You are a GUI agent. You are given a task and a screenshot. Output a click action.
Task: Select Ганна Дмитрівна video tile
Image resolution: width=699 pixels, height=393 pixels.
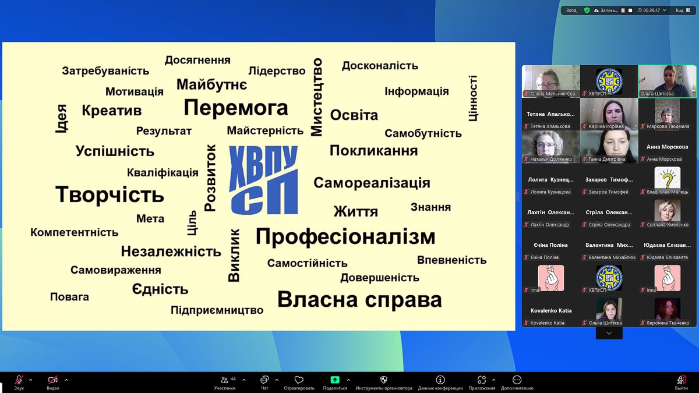coord(609,146)
